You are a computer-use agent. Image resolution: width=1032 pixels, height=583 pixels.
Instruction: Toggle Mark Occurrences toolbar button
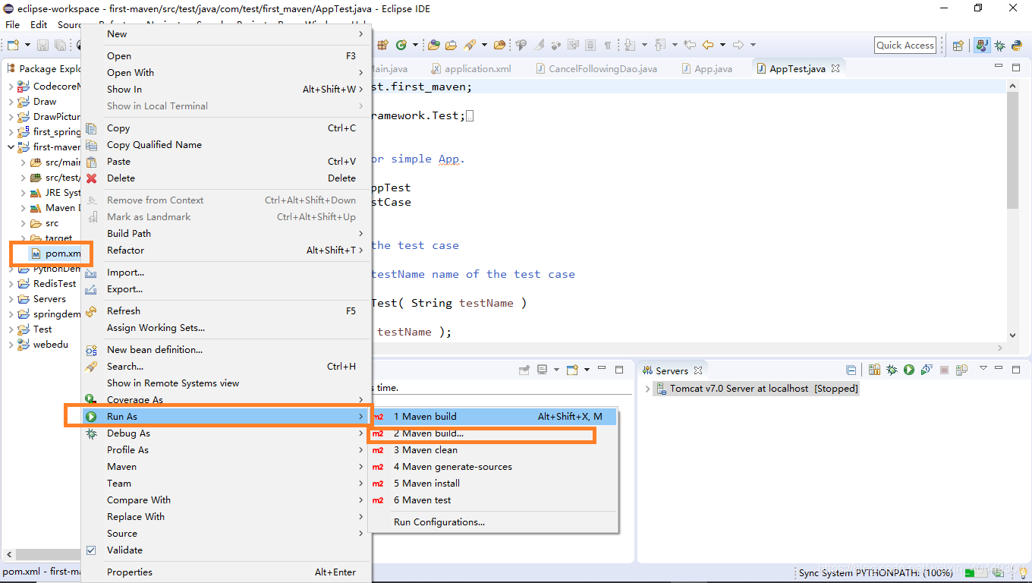[538, 45]
